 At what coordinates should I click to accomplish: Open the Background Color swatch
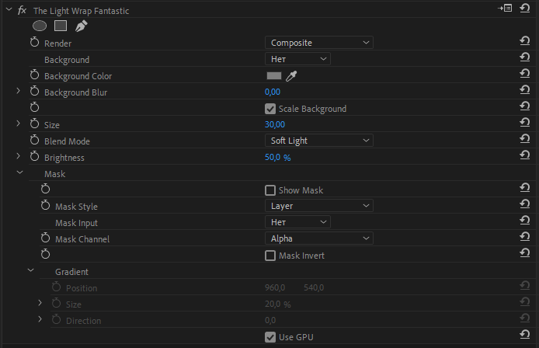point(273,76)
